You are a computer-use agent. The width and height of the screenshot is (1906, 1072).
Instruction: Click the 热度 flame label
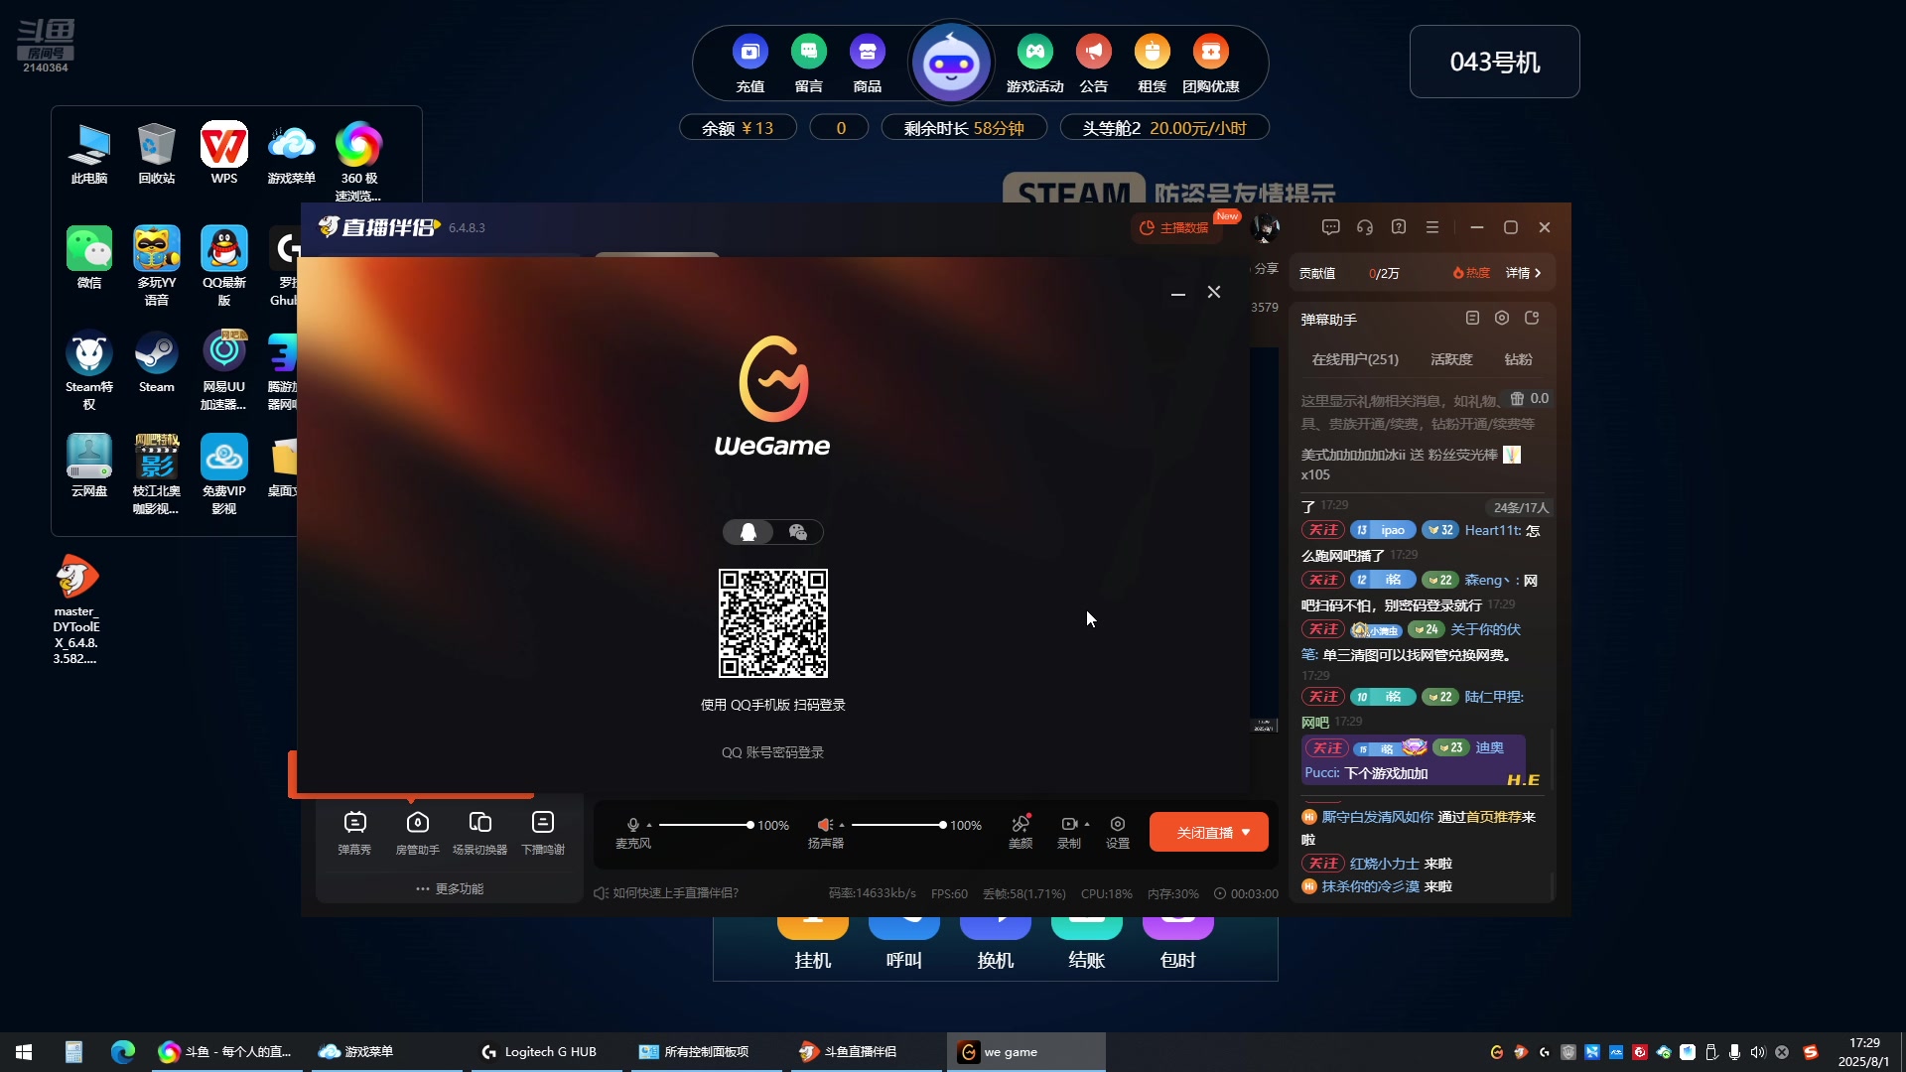[x=1471, y=273]
